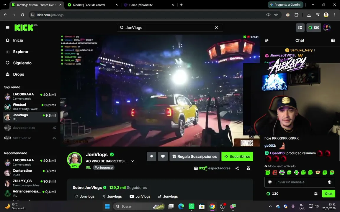
Task: Open chat settings gear
Action: (316, 194)
